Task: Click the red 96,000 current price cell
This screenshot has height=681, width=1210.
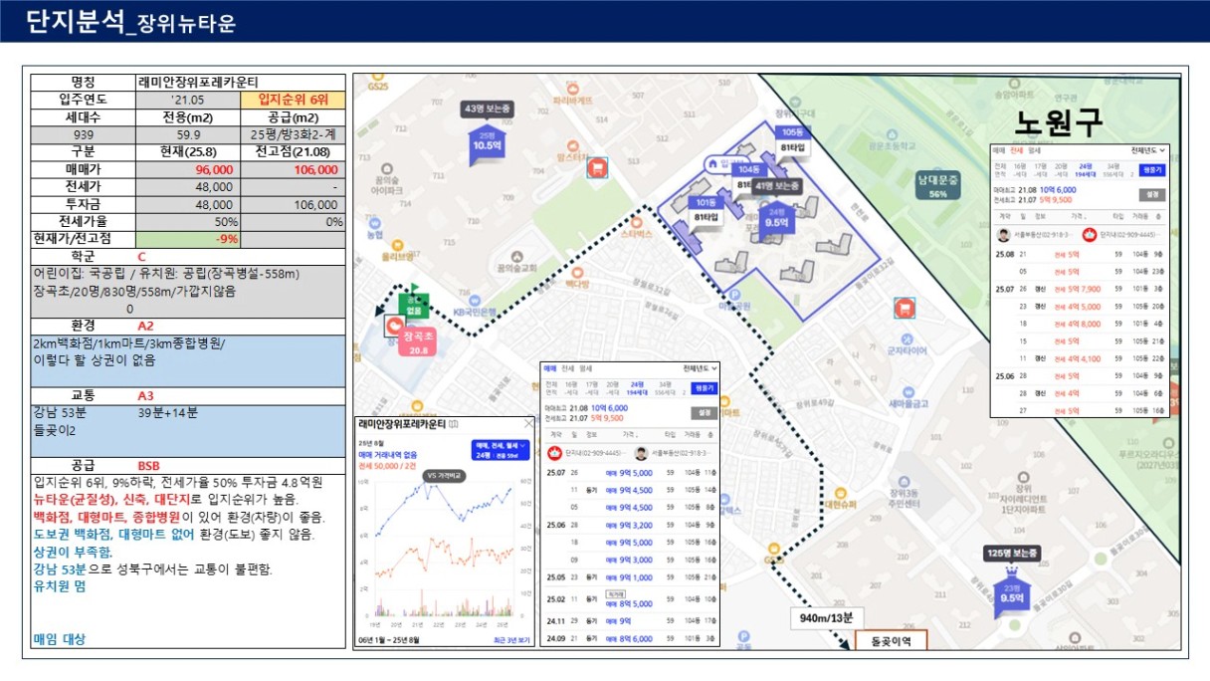Action: [190, 169]
